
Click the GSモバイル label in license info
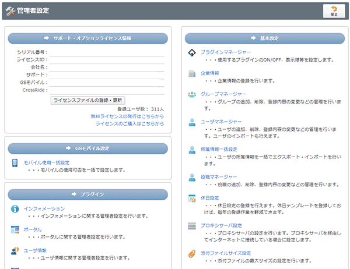pos(34,83)
